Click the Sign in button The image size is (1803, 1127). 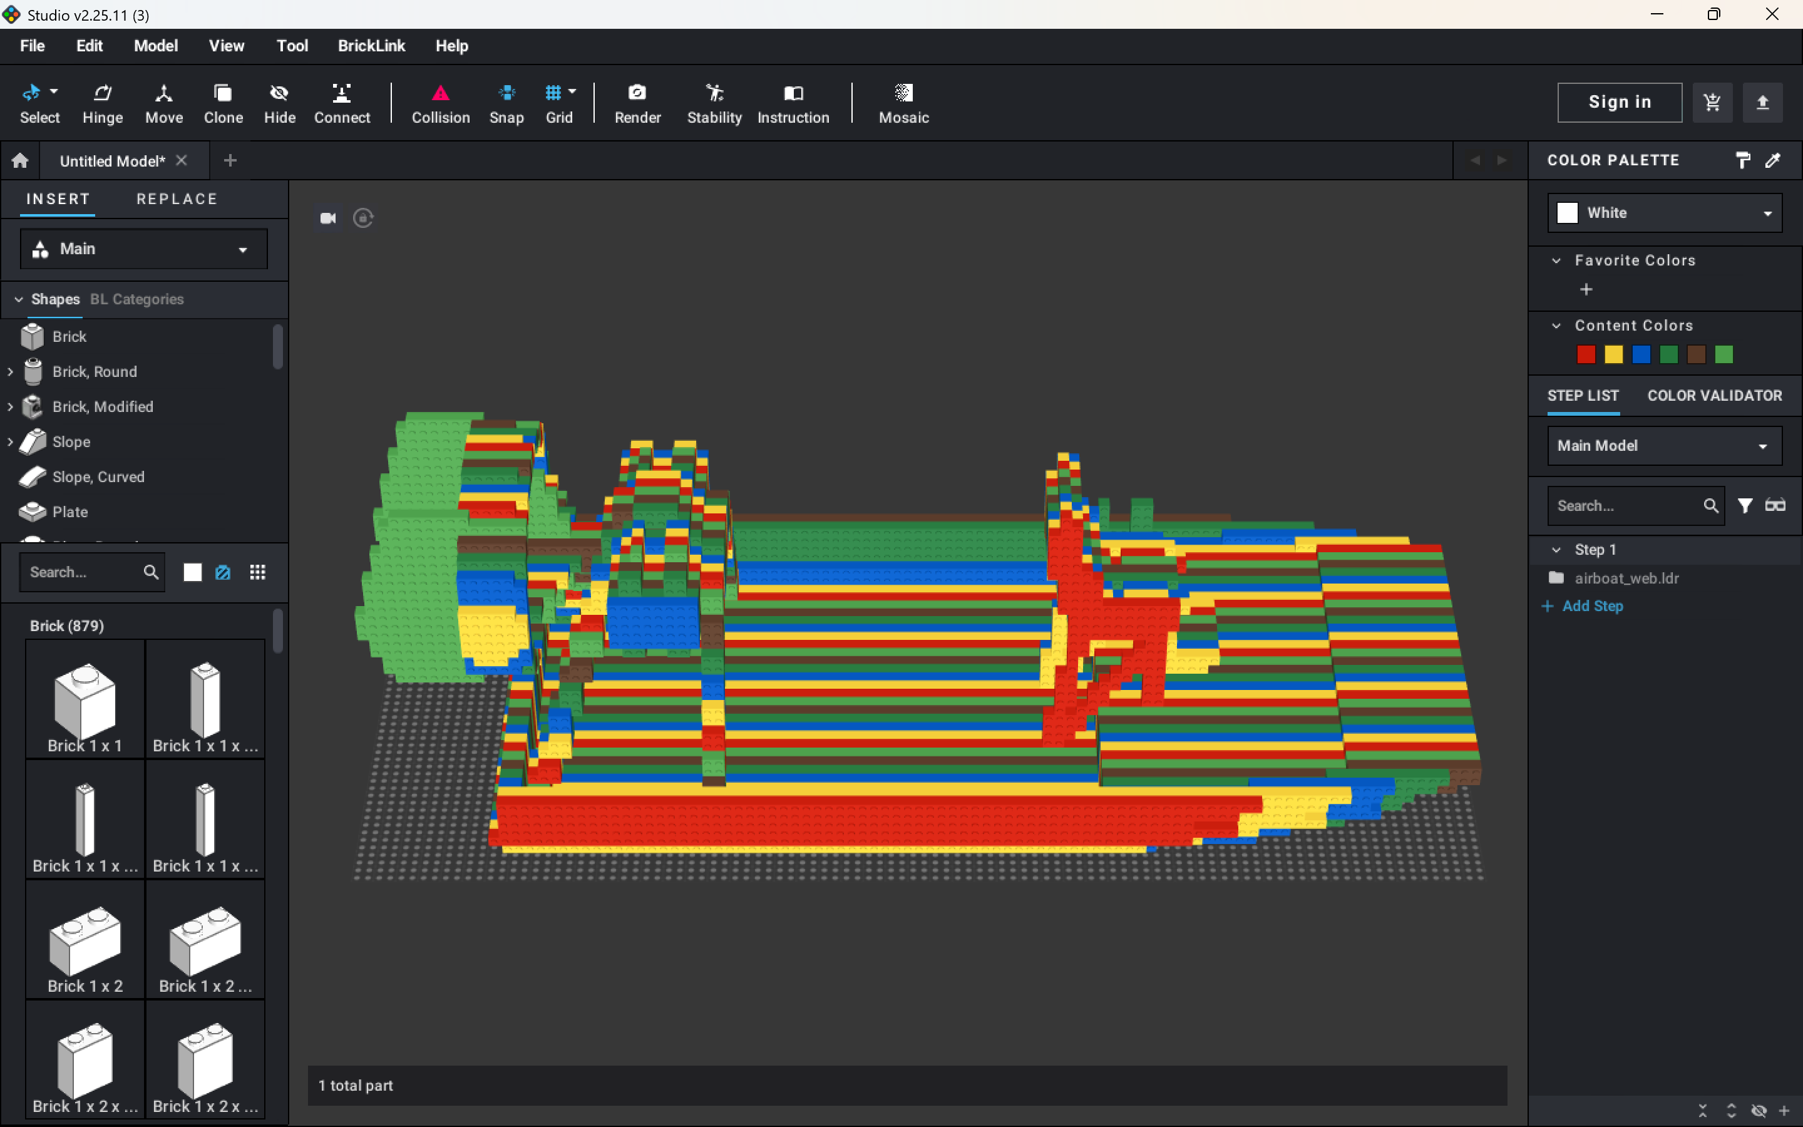(x=1620, y=102)
